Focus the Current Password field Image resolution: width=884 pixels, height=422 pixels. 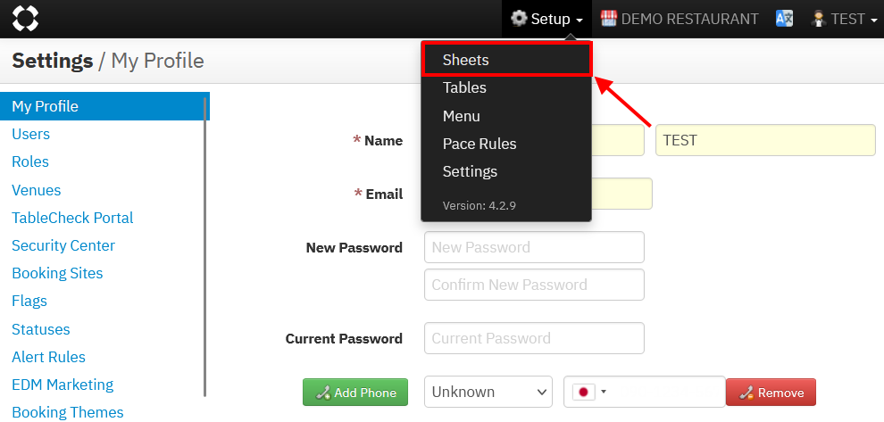[534, 338]
